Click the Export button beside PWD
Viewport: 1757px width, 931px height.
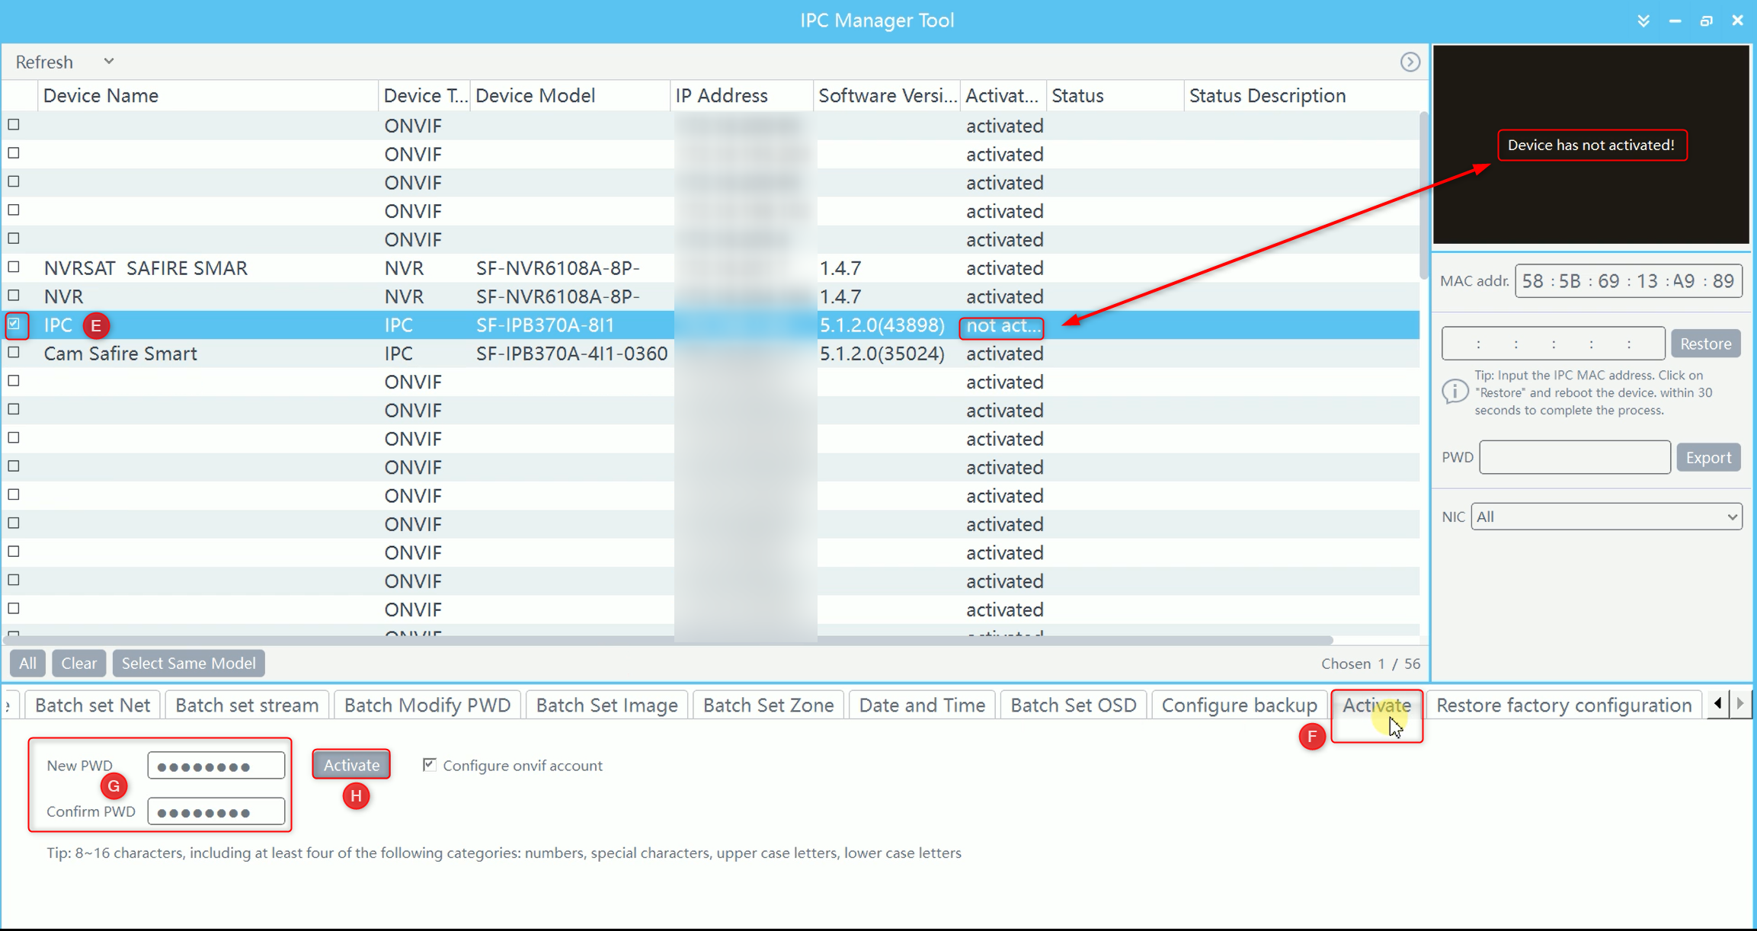1708,457
